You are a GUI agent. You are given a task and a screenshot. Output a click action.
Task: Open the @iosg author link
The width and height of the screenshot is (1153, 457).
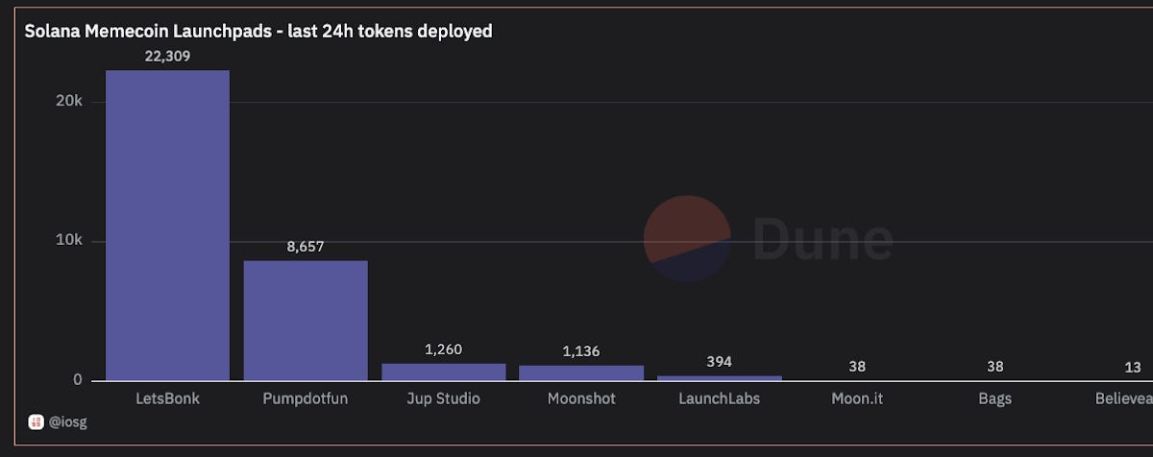pyautogui.click(x=67, y=421)
